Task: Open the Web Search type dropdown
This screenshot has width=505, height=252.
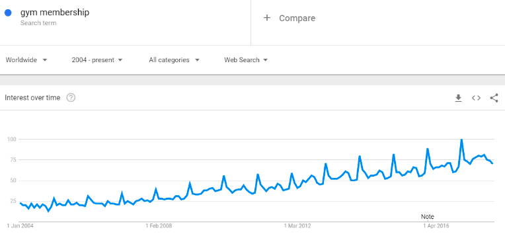Action: pos(246,60)
